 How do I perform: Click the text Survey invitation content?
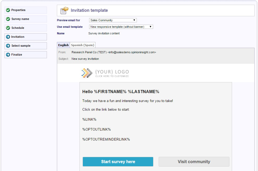pos(104,33)
